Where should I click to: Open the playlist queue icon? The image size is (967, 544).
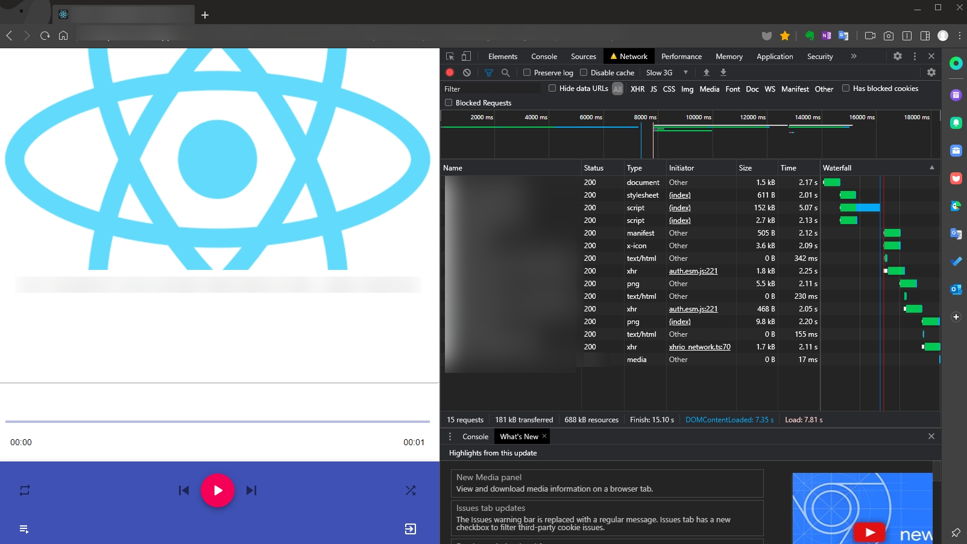coord(24,529)
